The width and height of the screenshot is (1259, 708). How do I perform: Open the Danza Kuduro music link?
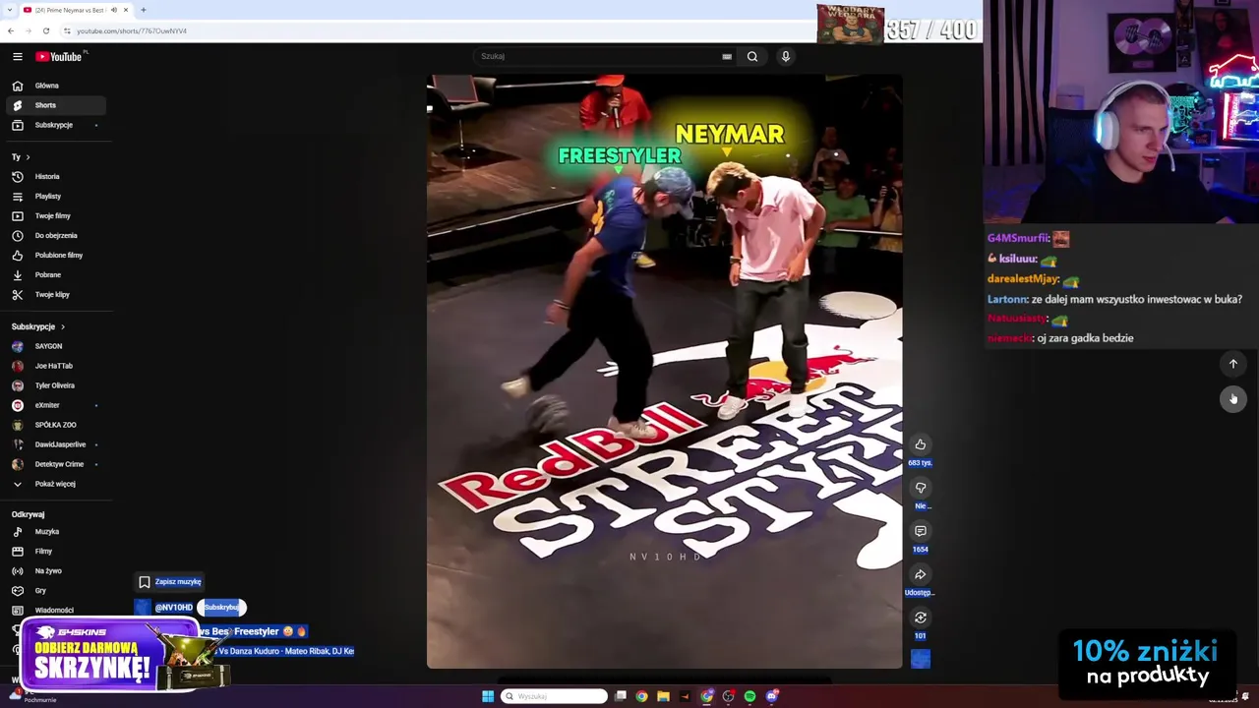286,651
